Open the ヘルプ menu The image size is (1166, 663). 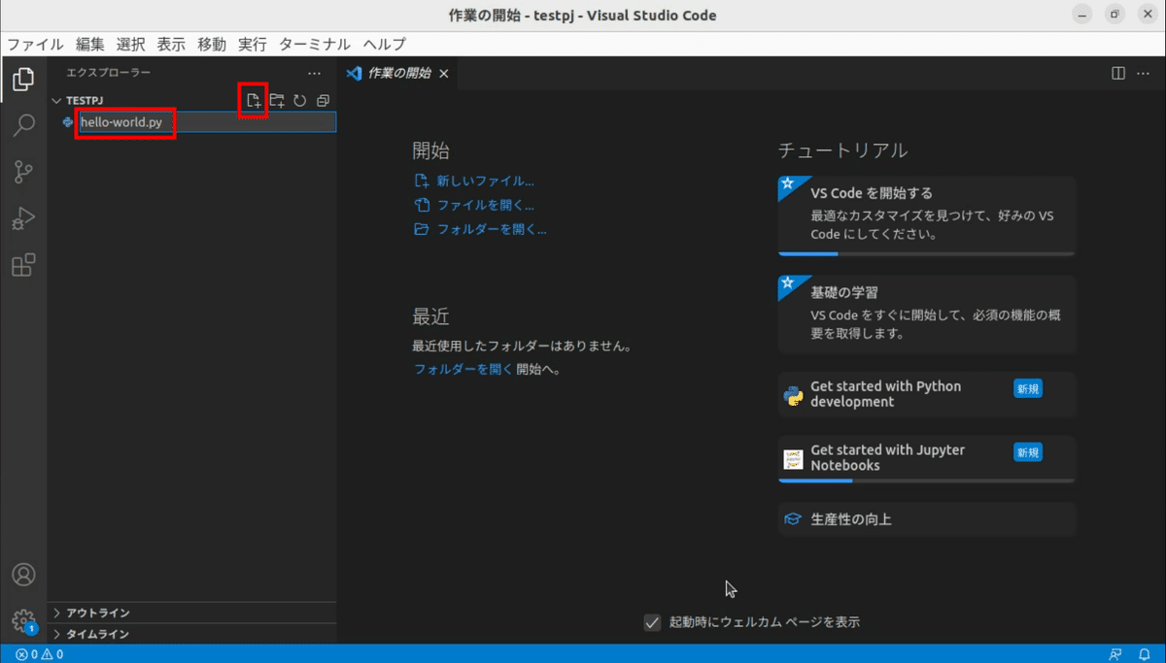(x=385, y=45)
